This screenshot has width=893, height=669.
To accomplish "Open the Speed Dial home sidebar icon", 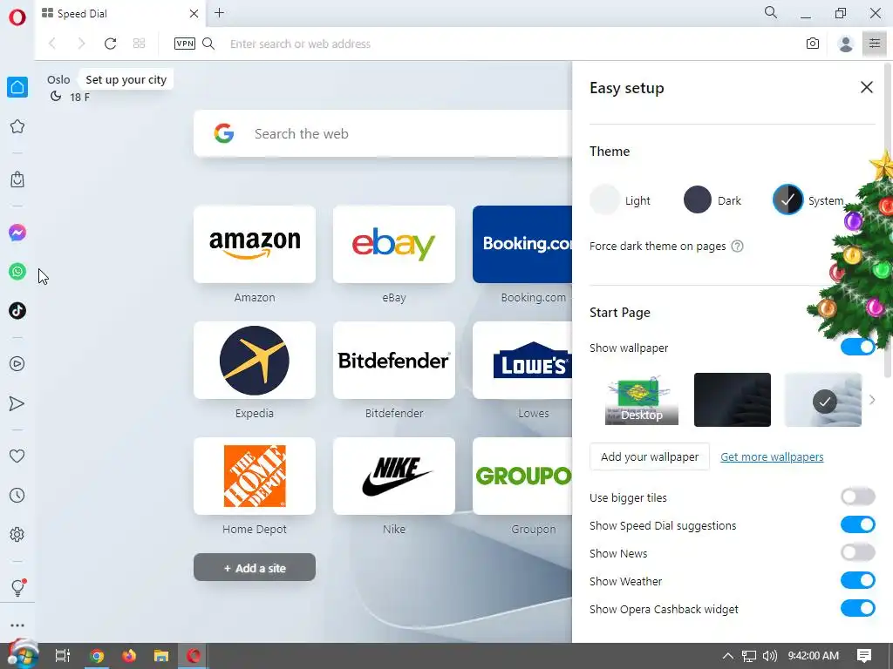I will [x=17, y=87].
